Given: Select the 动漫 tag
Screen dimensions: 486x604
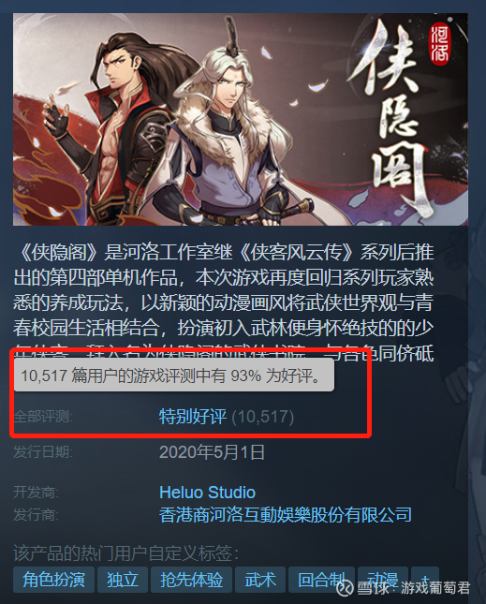Looking at the screenshot, I should 382,580.
